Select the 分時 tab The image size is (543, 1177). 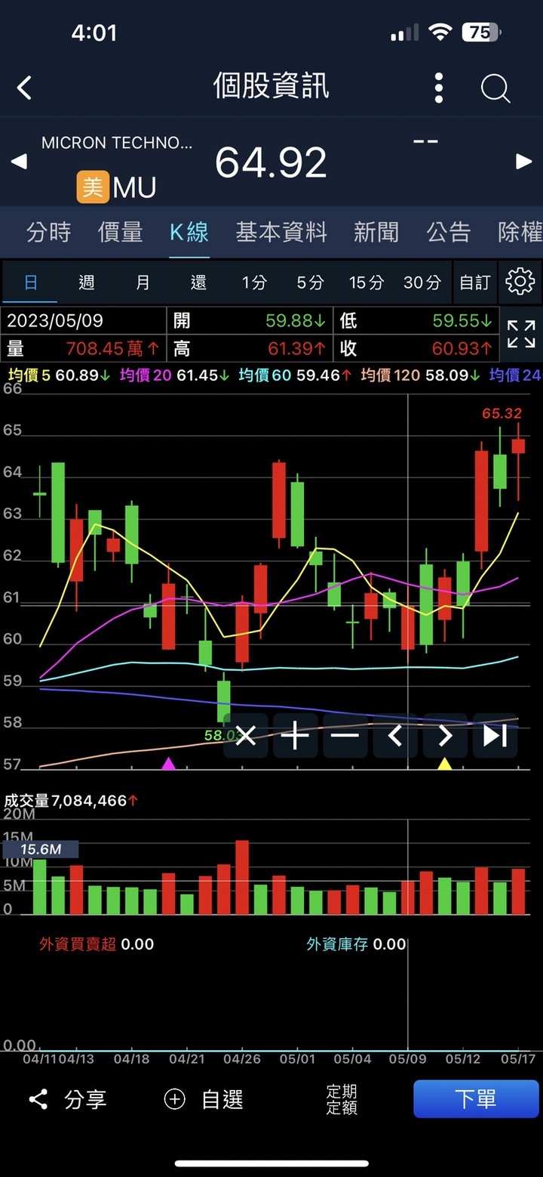(48, 232)
